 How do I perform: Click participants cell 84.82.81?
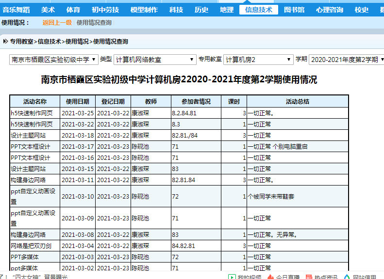click(x=196, y=246)
